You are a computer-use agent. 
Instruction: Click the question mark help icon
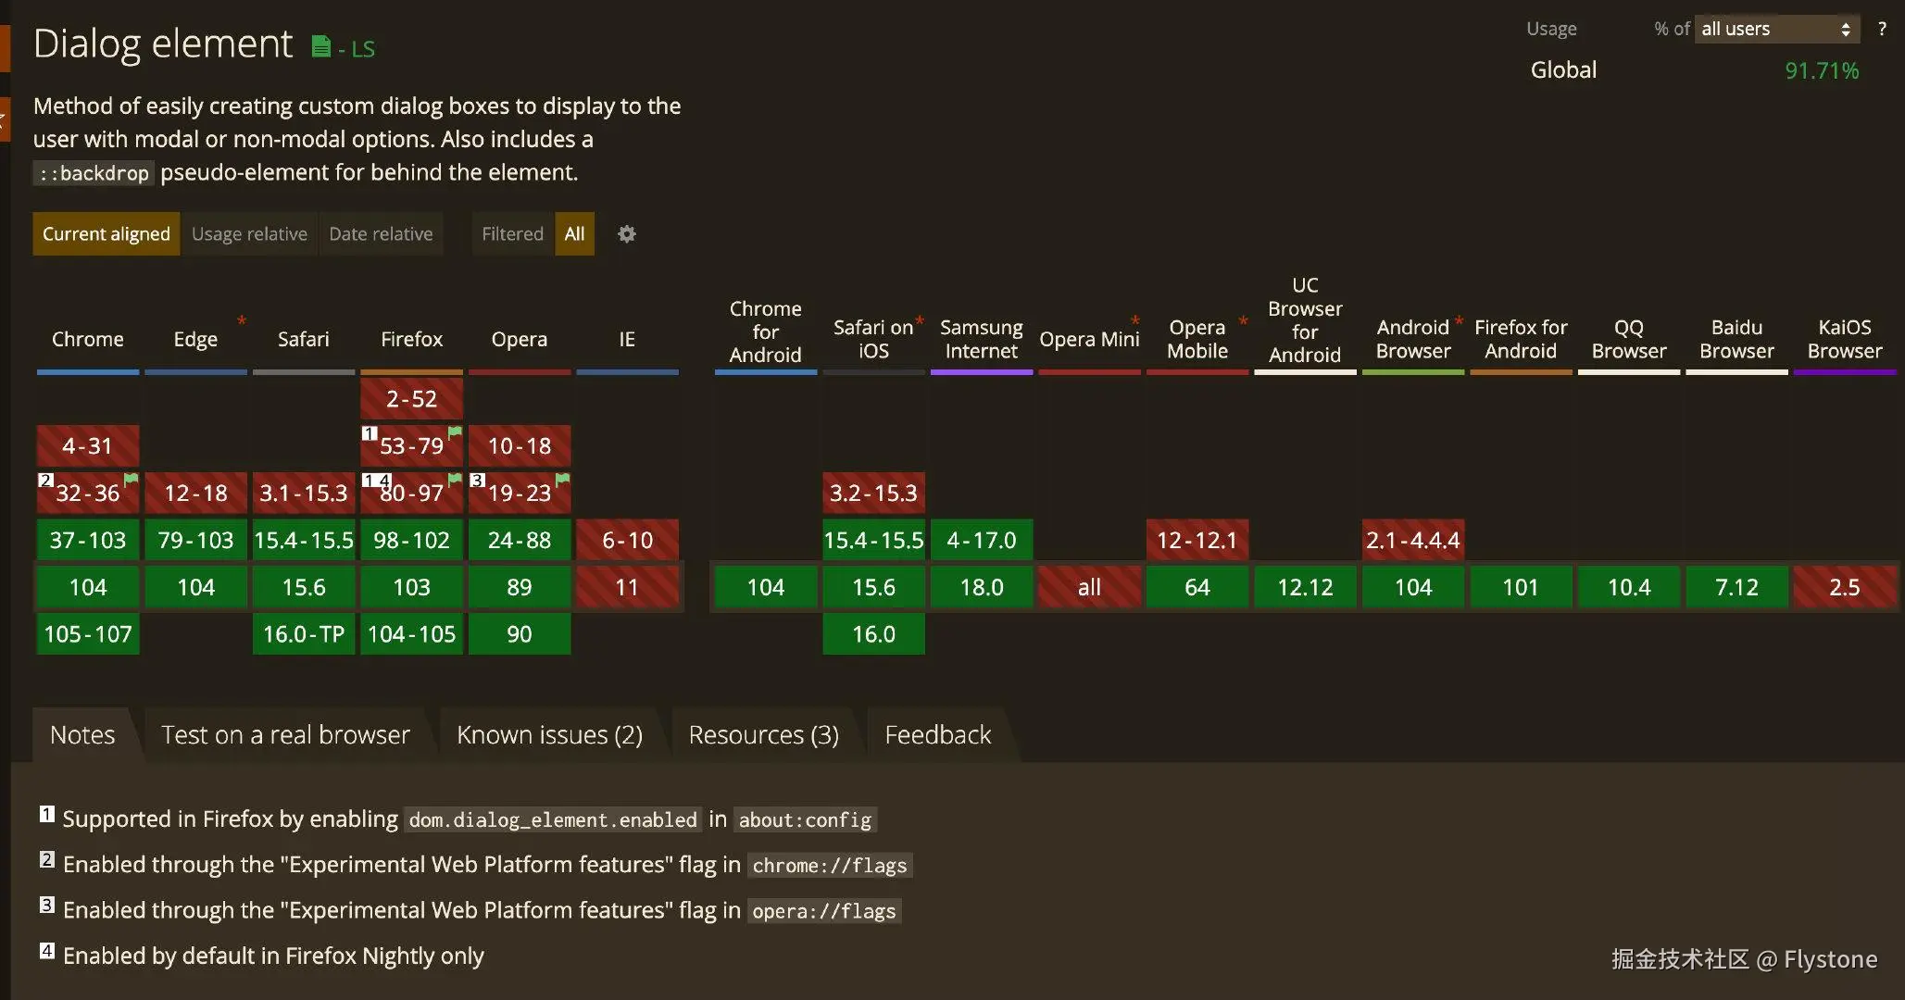(x=1881, y=29)
